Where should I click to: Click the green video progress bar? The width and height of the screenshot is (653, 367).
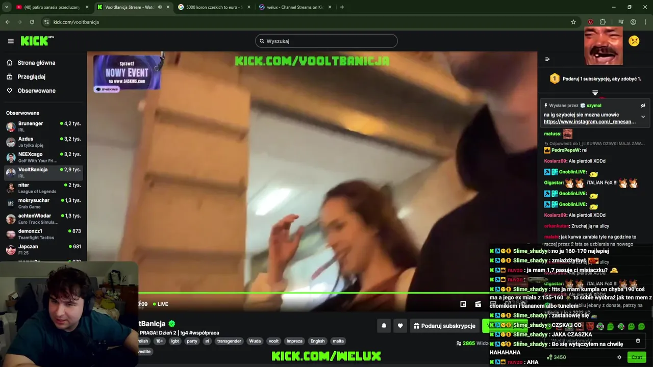coord(312,293)
